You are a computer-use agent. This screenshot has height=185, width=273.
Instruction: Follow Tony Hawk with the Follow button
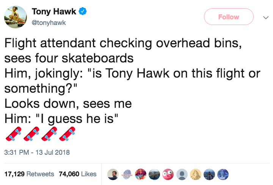coord(229,17)
